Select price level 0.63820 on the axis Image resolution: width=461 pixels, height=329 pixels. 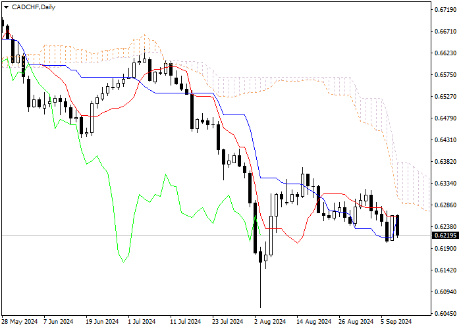point(445,162)
